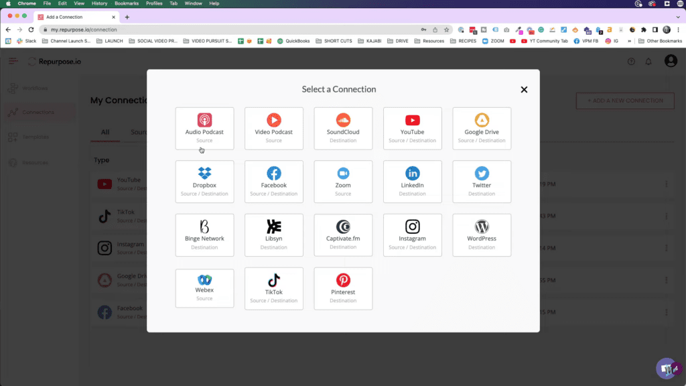Viewport: 686px width, 386px height.
Task: Reload the page in Chrome
Action: [31, 29]
